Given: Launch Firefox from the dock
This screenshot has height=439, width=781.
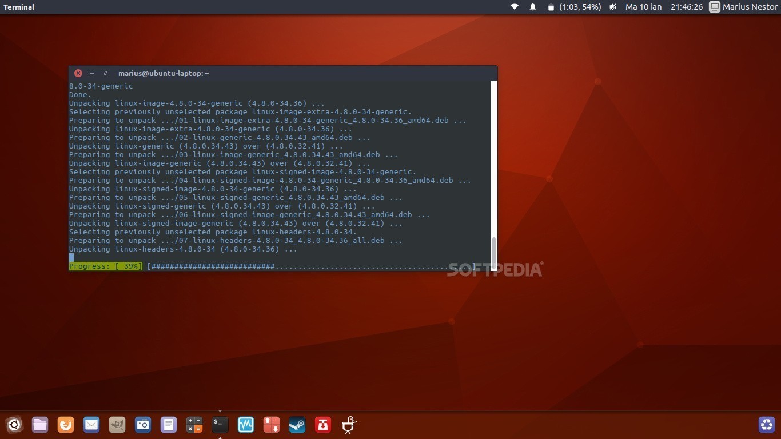Looking at the screenshot, I should point(65,425).
